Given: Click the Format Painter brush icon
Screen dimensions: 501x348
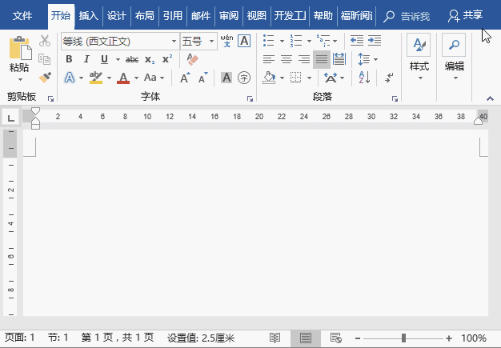Looking at the screenshot, I should 45,78.
